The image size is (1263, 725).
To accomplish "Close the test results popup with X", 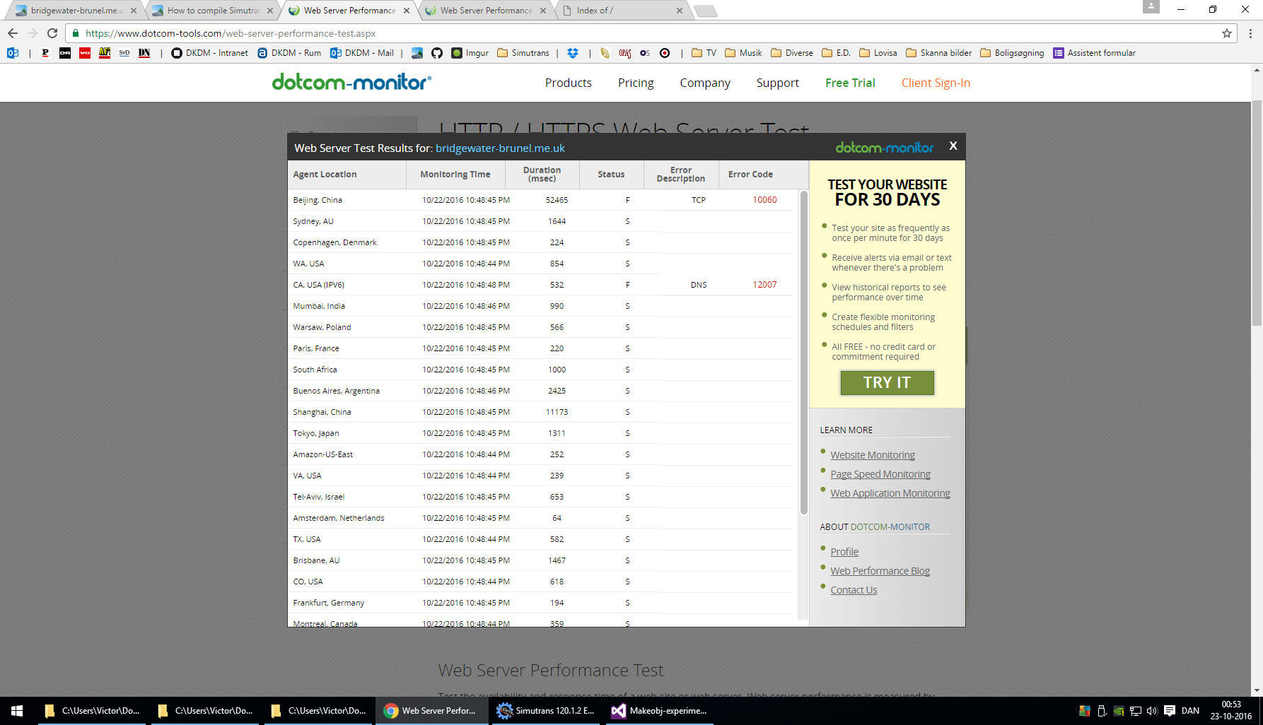I will [x=953, y=146].
